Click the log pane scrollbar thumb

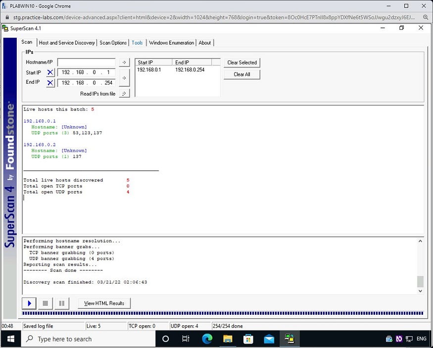(420, 282)
